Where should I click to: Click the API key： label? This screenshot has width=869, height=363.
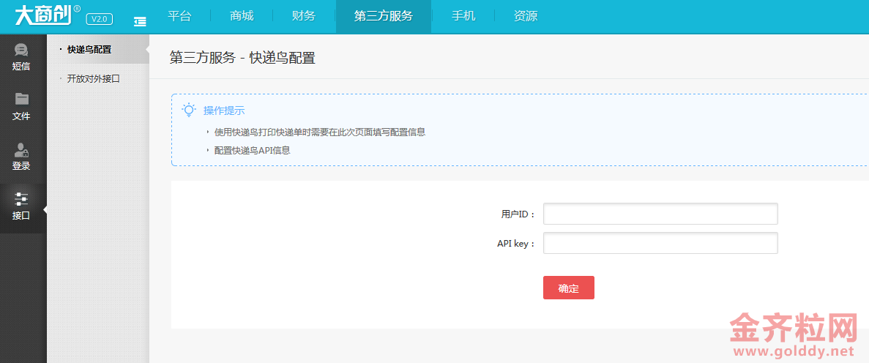[517, 243]
